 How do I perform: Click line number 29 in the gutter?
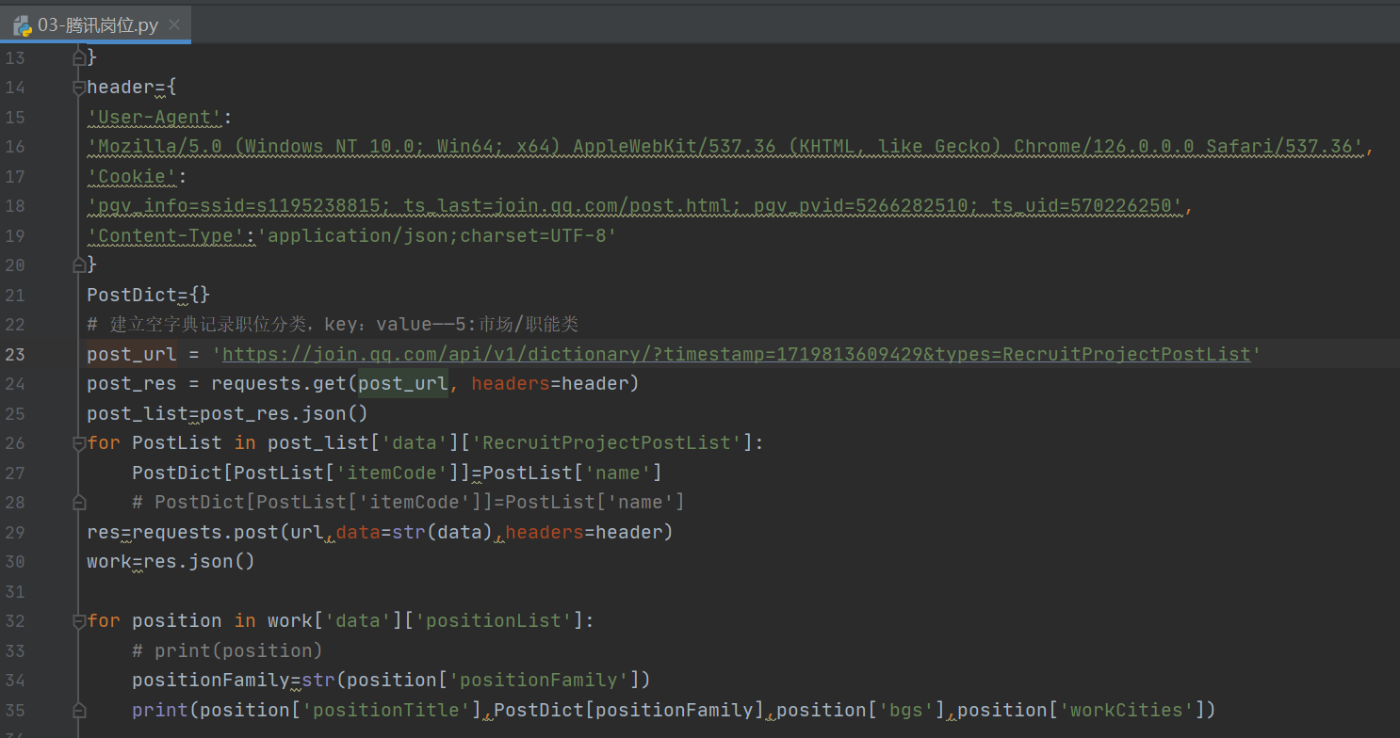[x=15, y=532]
